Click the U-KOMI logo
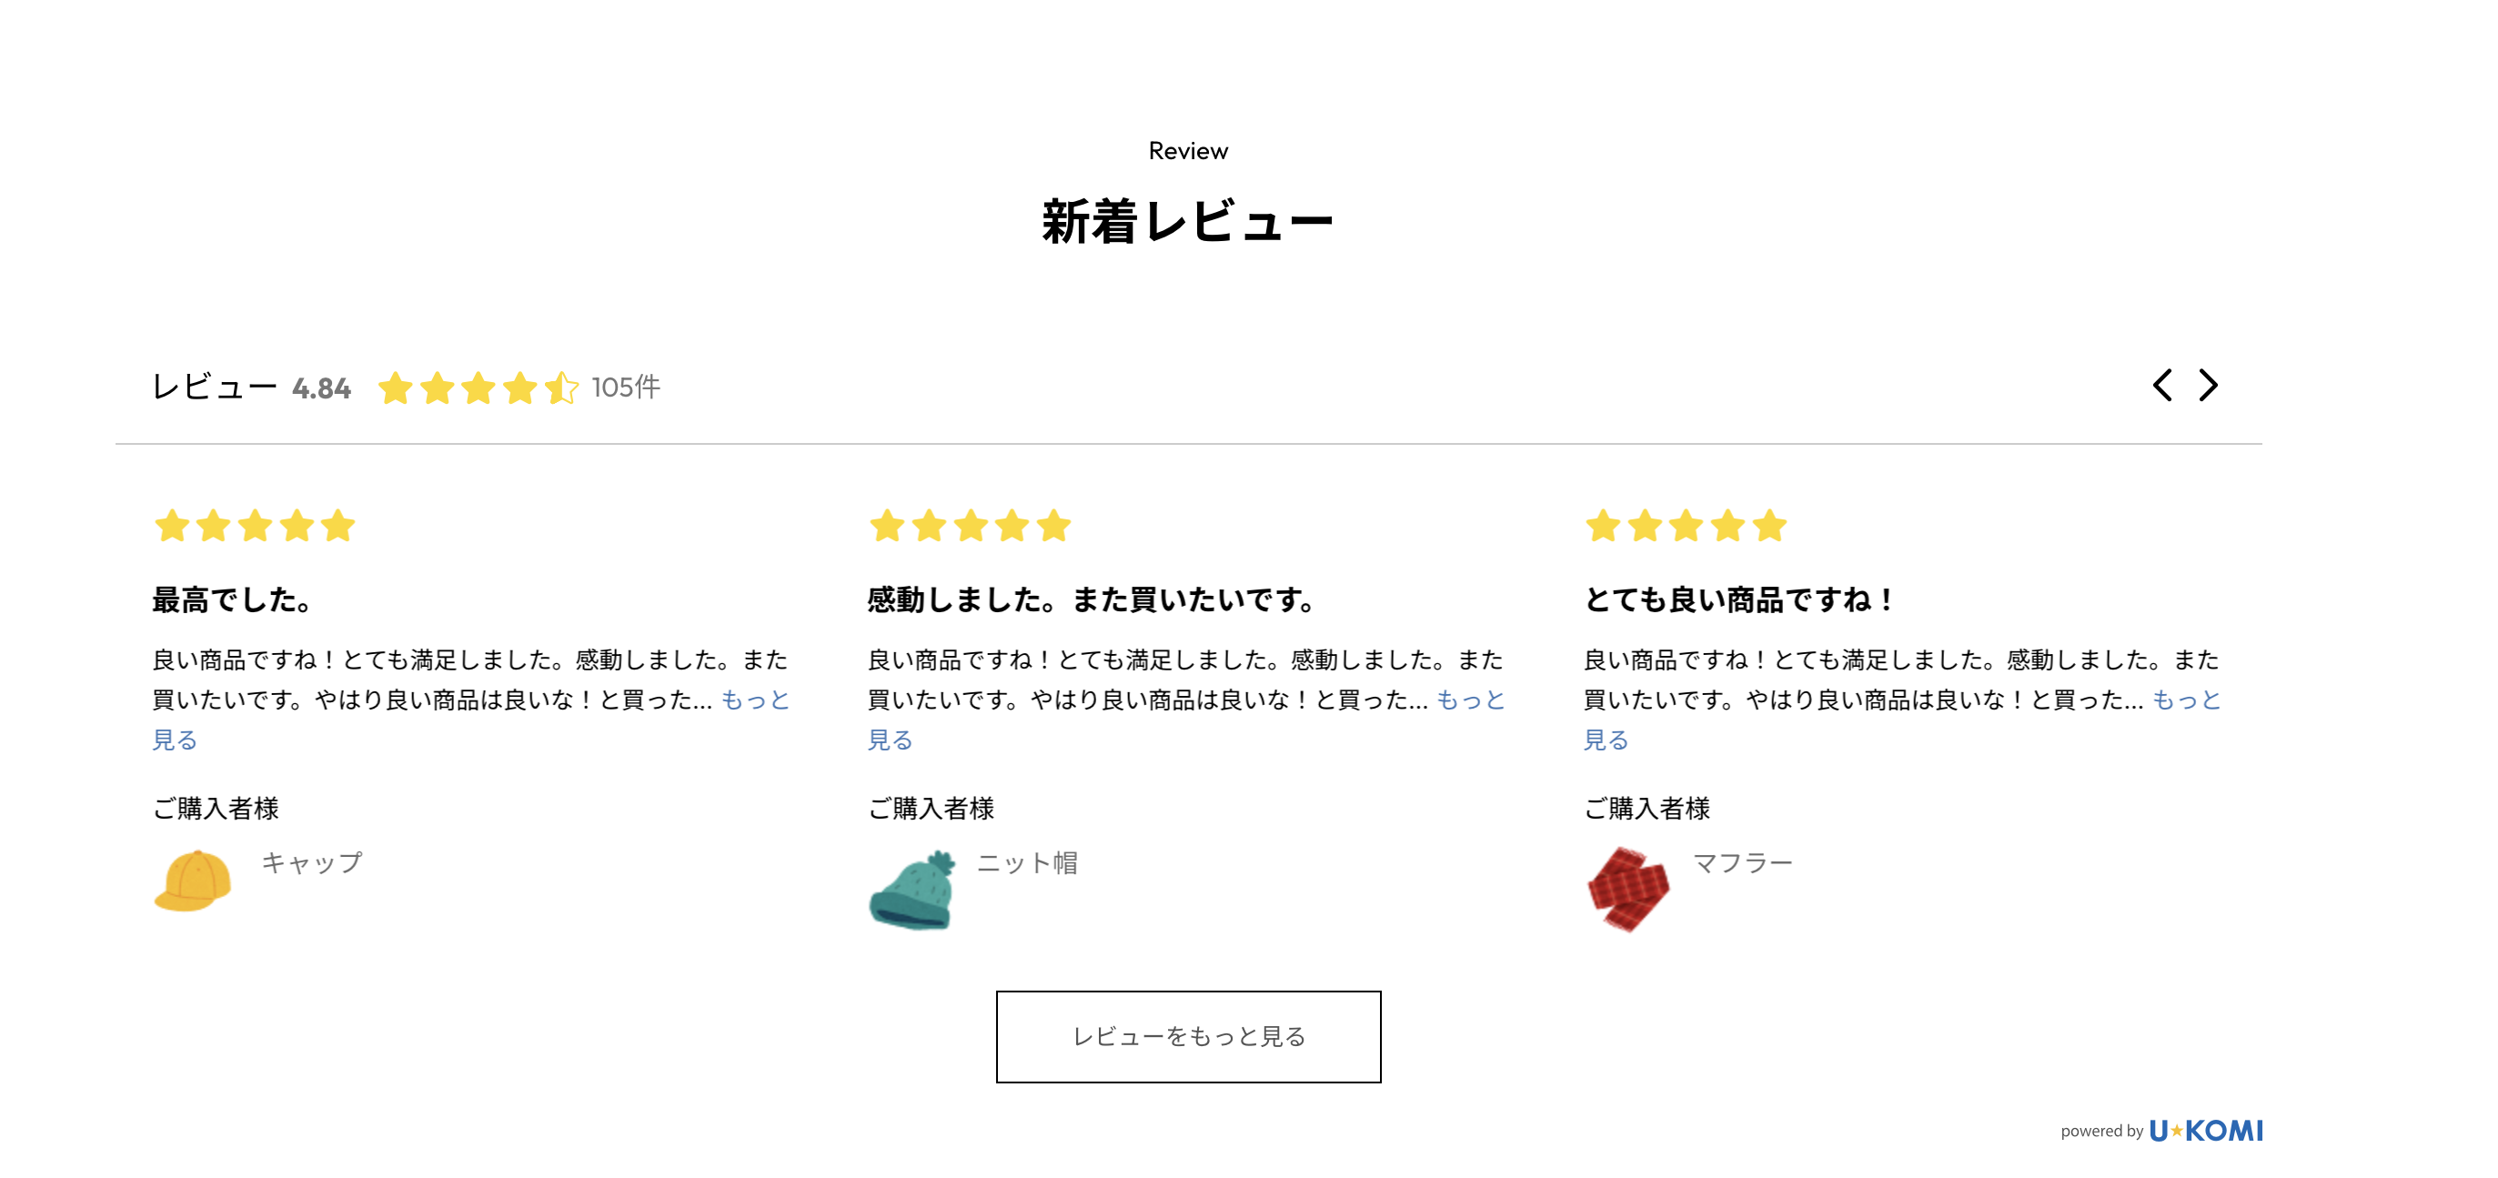Image resolution: width=2498 pixels, height=1178 pixels. (x=2205, y=1131)
